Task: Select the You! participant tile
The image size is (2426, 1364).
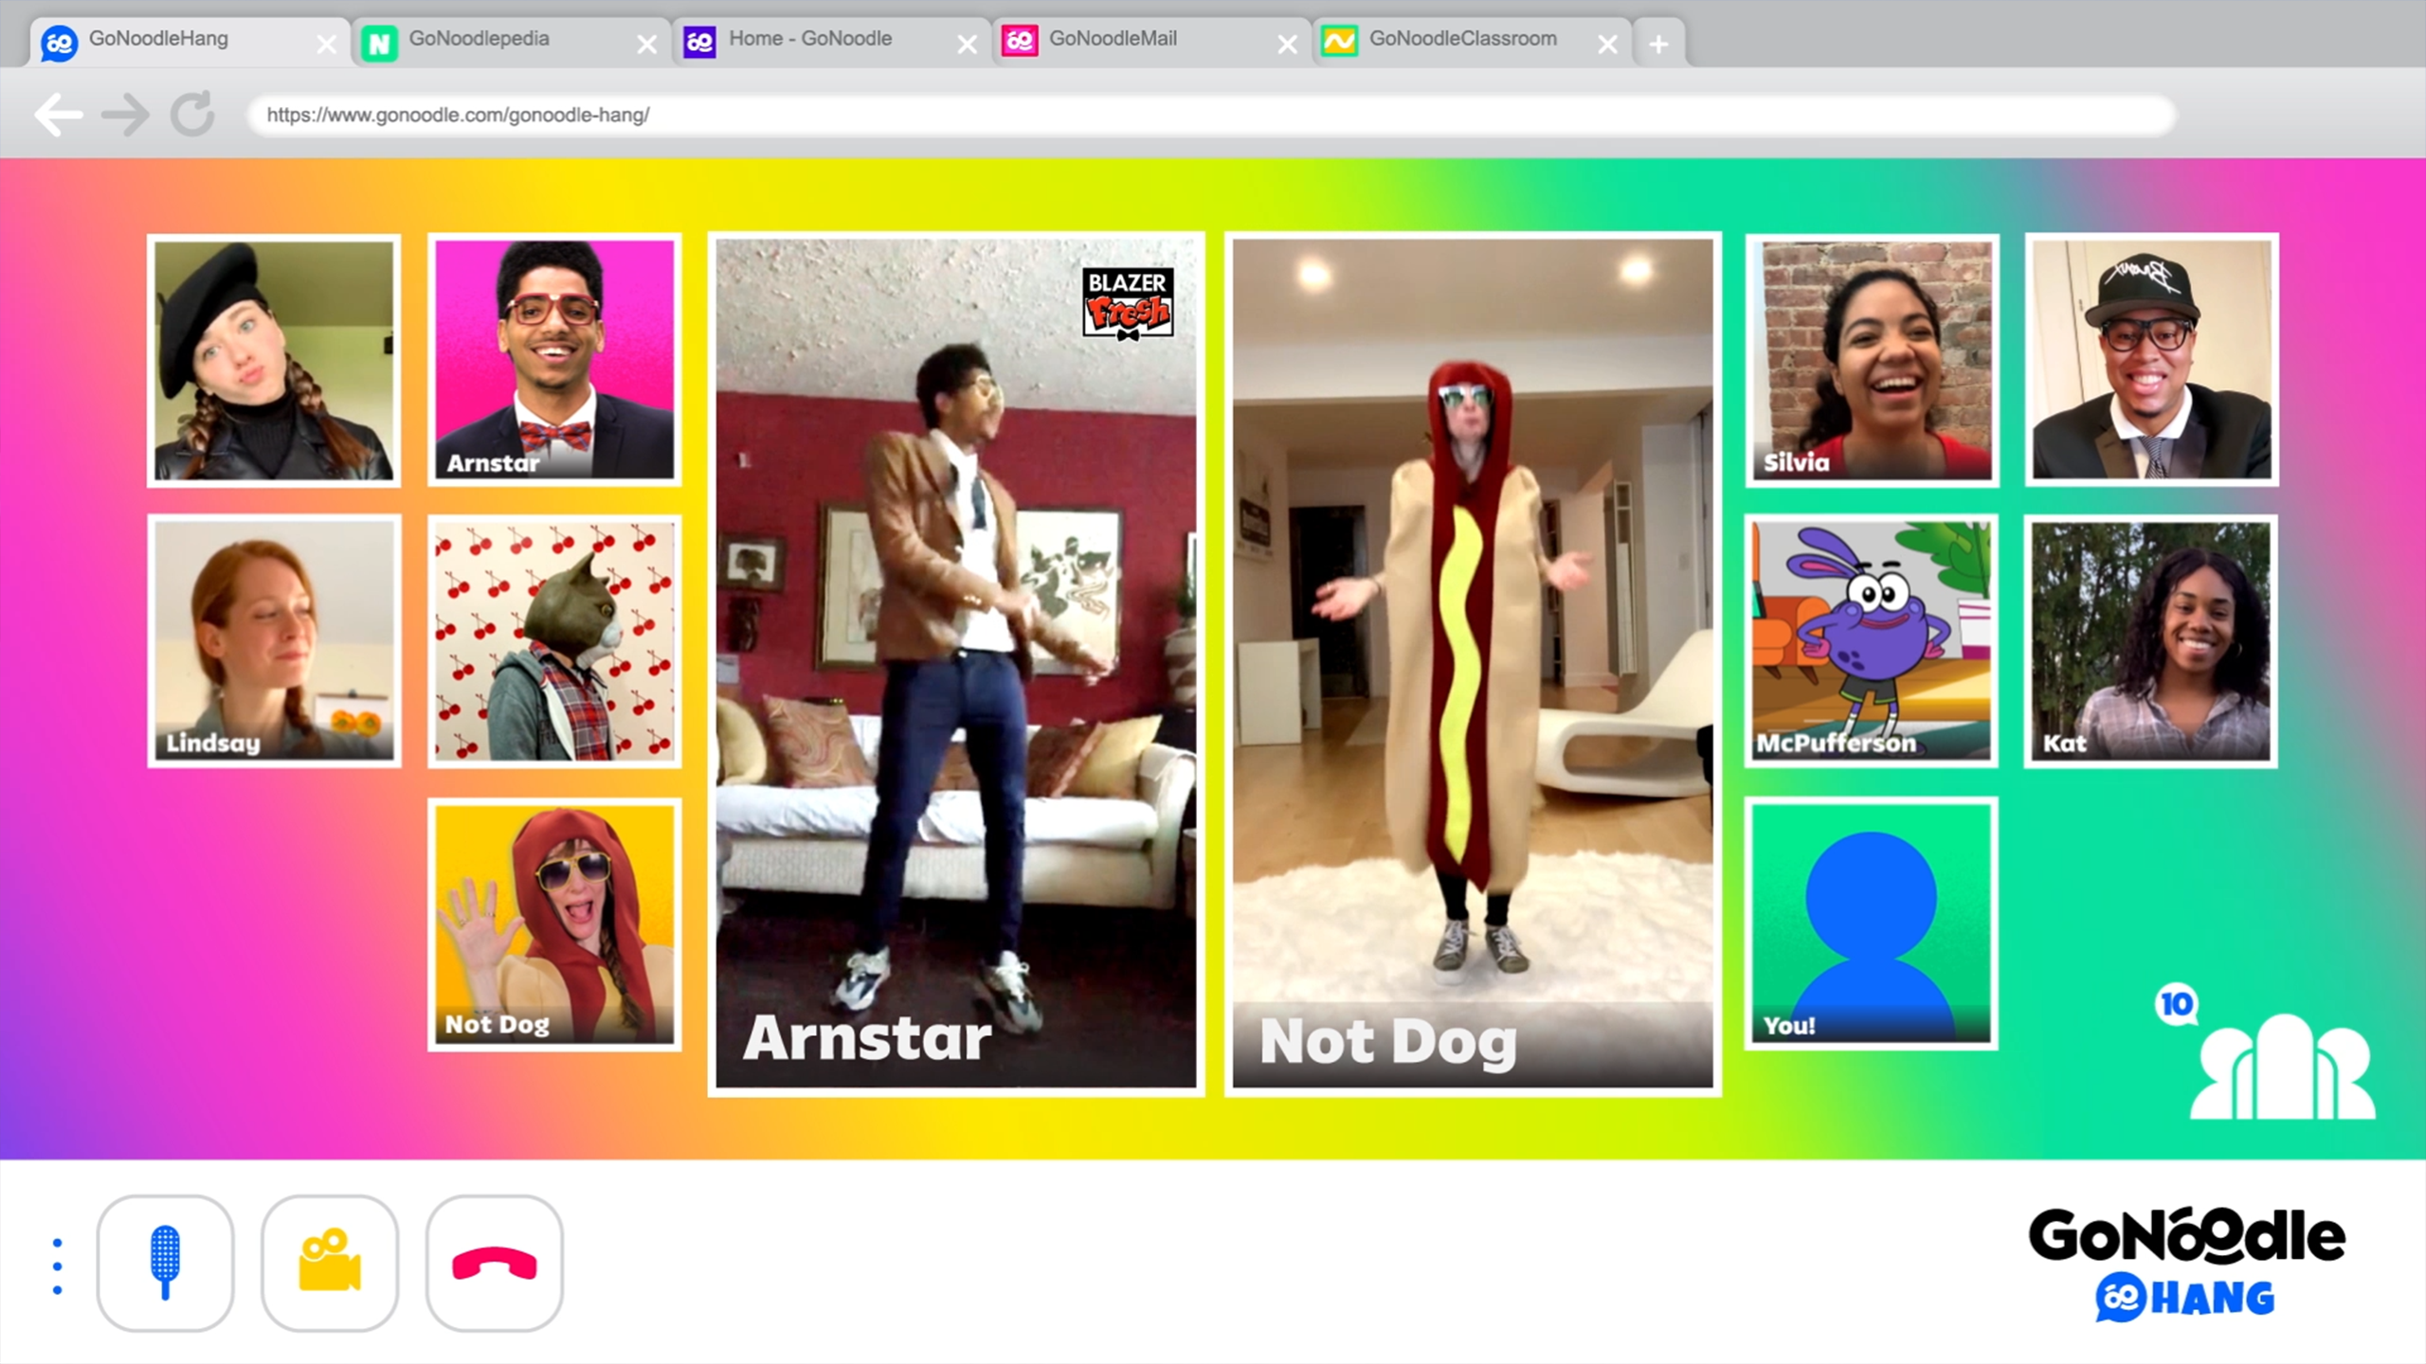Action: click(x=1871, y=924)
